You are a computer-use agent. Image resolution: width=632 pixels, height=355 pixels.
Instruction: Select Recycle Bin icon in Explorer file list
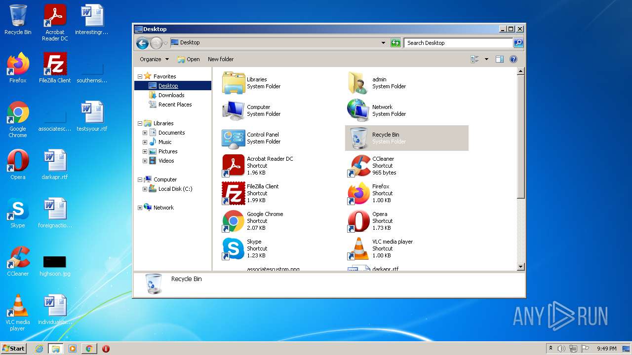(x=358, y=138)
